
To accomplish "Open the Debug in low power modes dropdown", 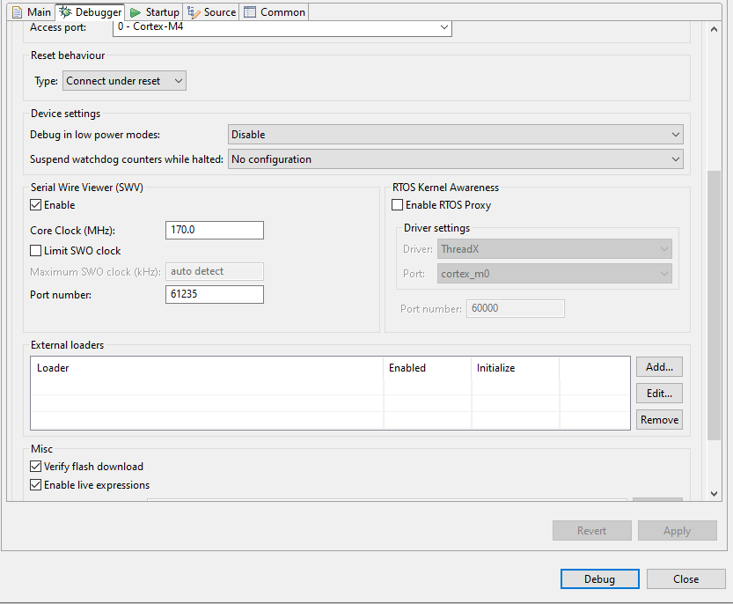I will 675,135.
